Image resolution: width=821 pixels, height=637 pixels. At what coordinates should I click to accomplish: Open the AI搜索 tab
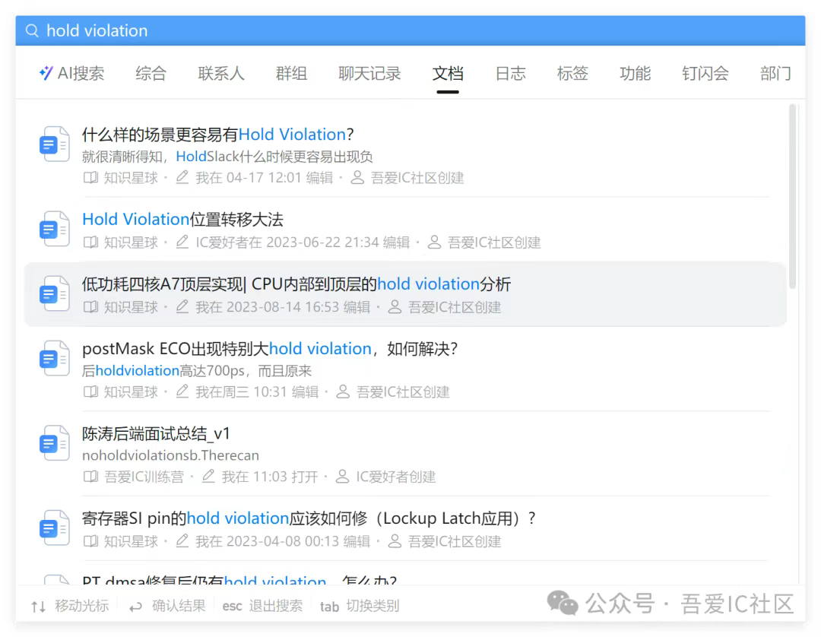(x=71, y=73)
